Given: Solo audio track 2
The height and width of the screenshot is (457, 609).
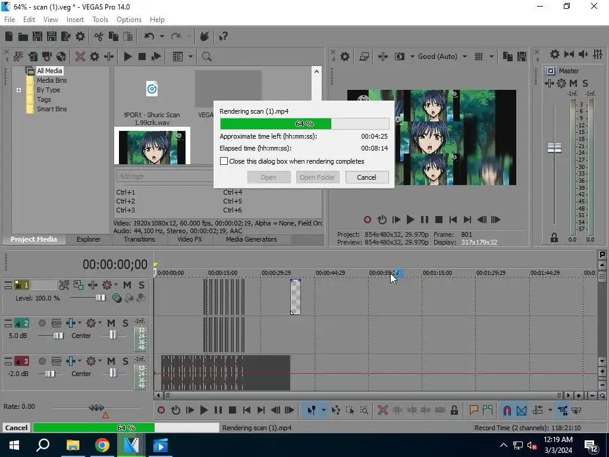Looking at the screenshot, I should [125, 323].
